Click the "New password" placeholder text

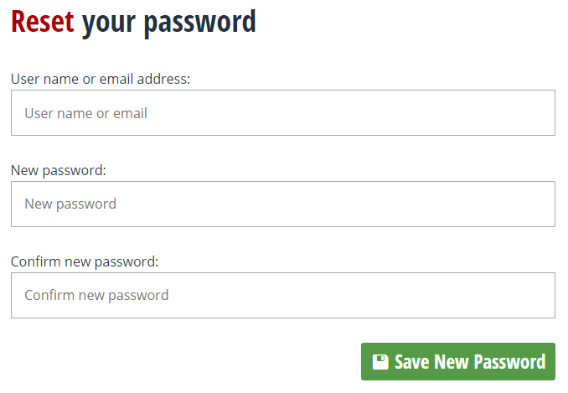tap(70, 204)
